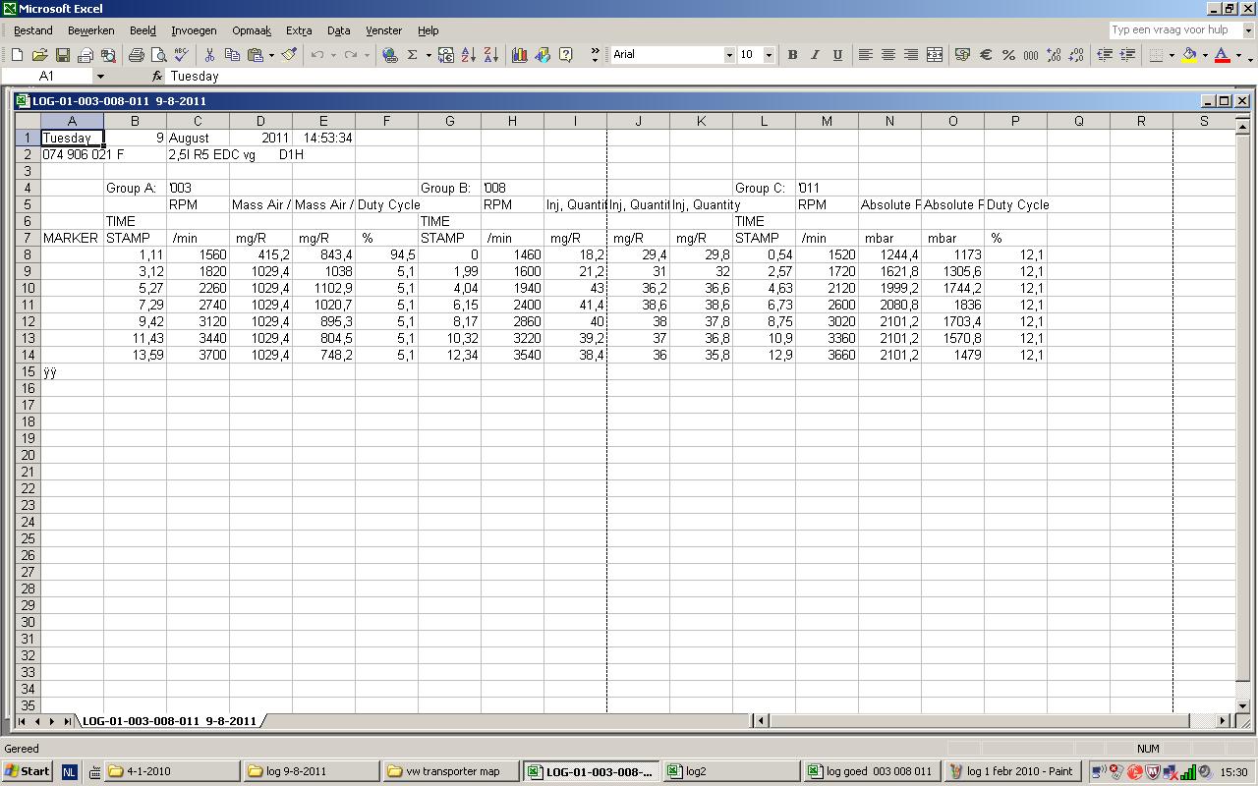Sort ascending with the A-Z icon
1258x786 pixels.
coord(468,55)
